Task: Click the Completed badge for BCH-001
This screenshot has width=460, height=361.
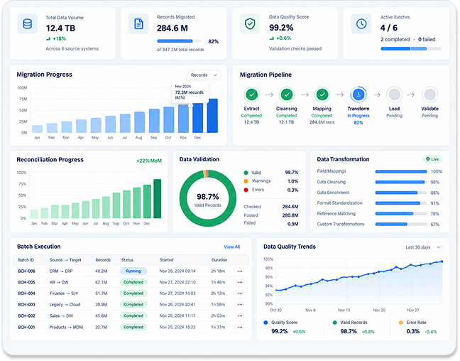Action: pos(133,327)
